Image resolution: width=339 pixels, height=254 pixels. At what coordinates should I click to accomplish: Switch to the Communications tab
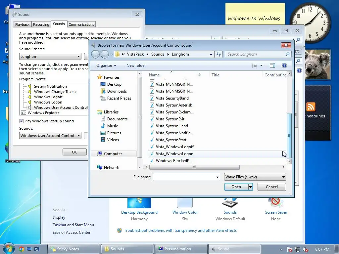point(81,24)
